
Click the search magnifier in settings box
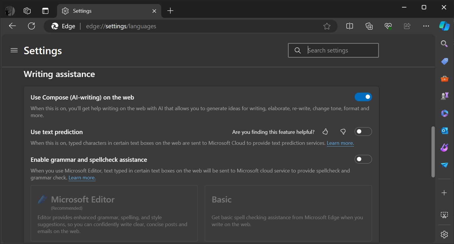298,50
